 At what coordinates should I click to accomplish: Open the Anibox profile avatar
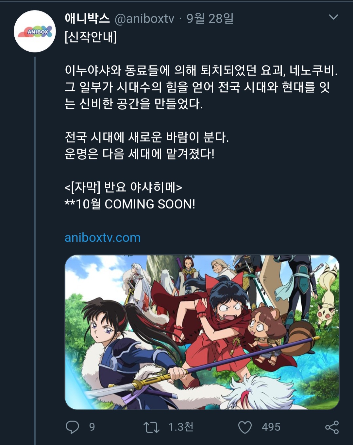(x=35, y=31)
